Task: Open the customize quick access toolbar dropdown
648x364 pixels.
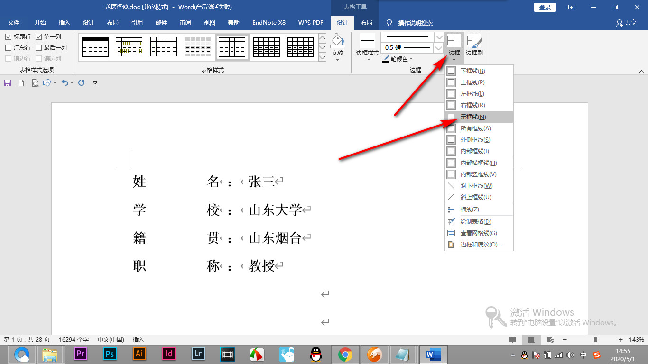Action: click(95, 83)
